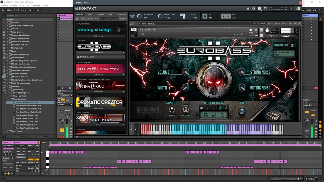Select the sounds category icon in Ableton browser
This screenshot has width=324, height=182.
(4, 32)
